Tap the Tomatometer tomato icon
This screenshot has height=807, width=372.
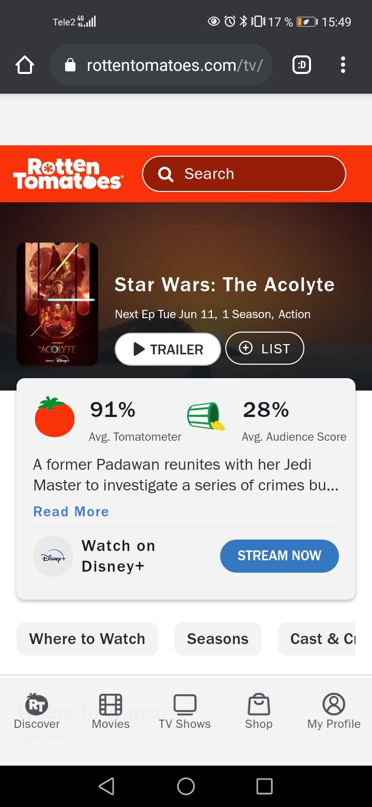tap(54, 417)
